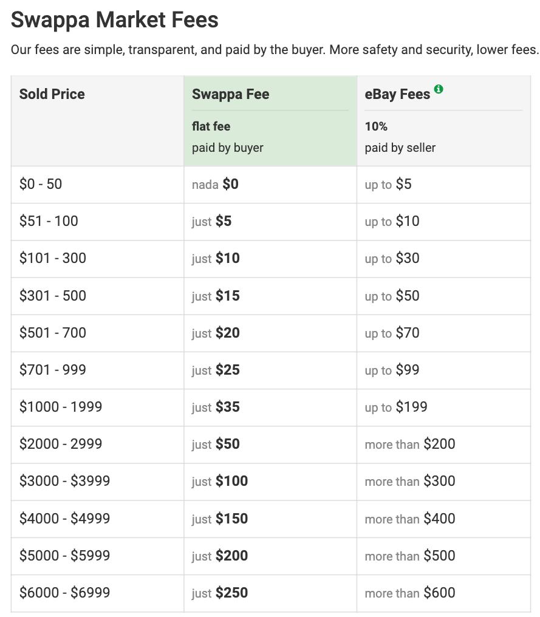Click the $51 - 100 price range
The image size is (540, 617).
click(x=49, y=221)
